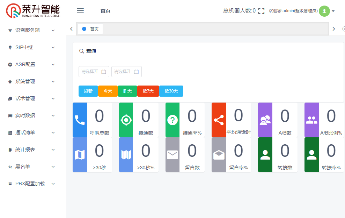Click the 今天 orange button
The width and height of the screenshot is (345, 218).
[108, 91]
